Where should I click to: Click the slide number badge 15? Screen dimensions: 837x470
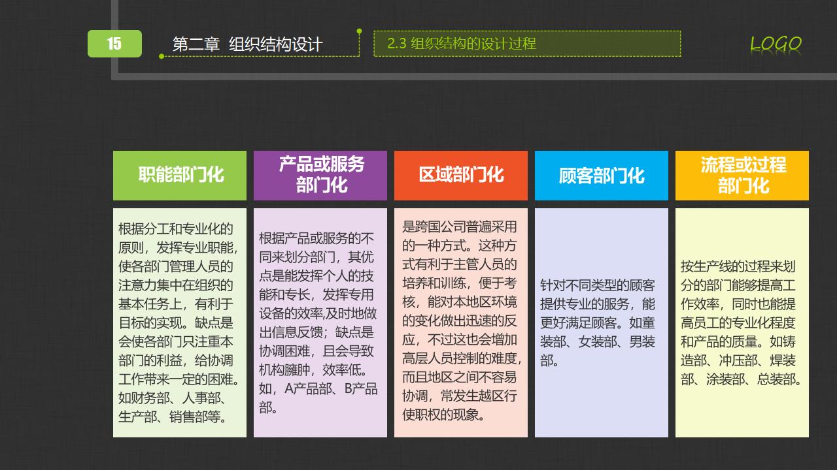pyautogui.click(x=114, y=44)
